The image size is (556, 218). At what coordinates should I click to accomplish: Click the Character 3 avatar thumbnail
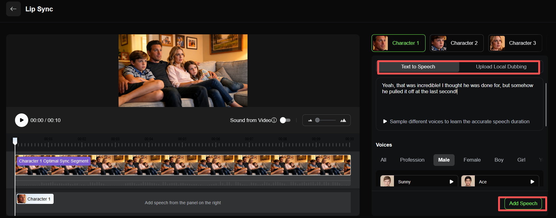[x=497, y=43]
